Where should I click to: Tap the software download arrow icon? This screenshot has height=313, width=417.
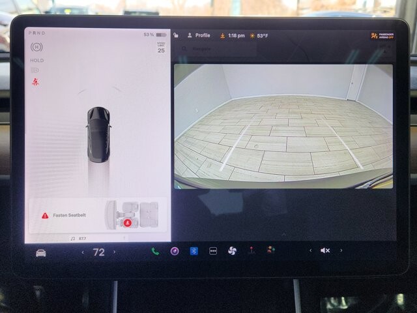click(x=222, y=36)
